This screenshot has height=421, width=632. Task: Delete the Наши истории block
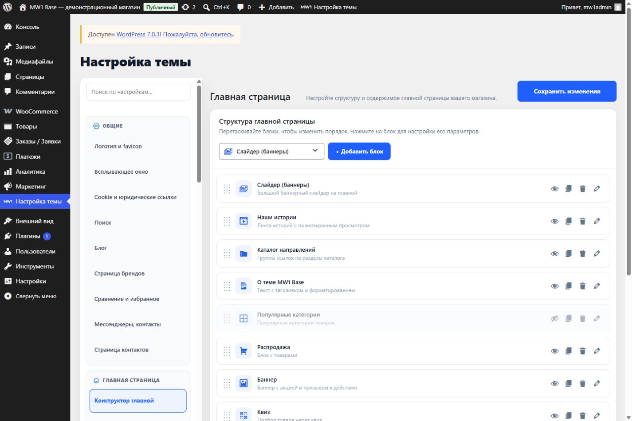coord(583,221)
